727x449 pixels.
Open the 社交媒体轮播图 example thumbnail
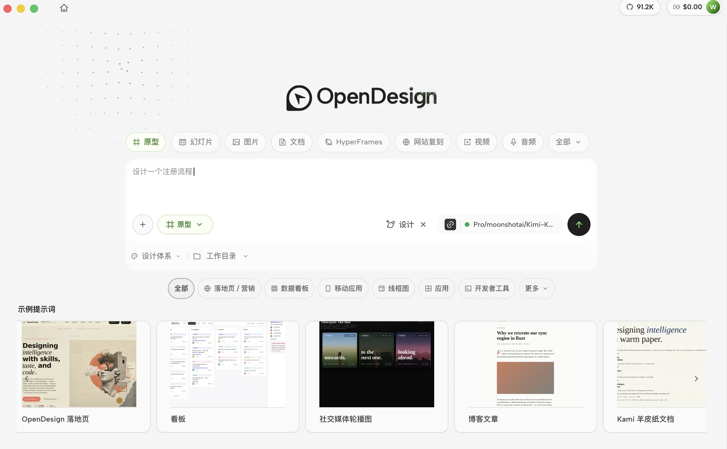point(376,364)
